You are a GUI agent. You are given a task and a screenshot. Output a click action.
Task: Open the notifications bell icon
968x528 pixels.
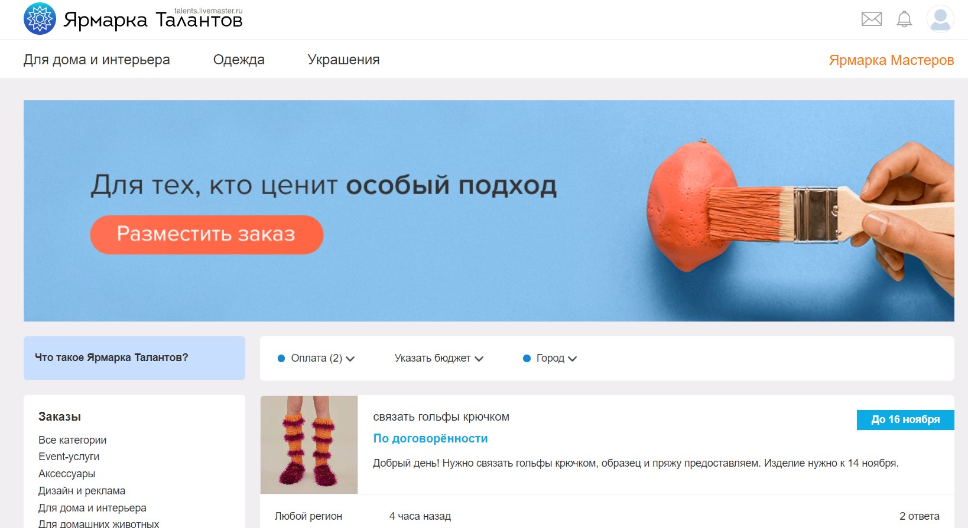coord(904,19)
